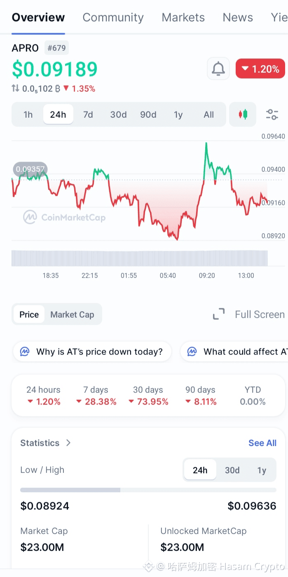
Task: Click the See All statistics link
Action: point(262,443)
